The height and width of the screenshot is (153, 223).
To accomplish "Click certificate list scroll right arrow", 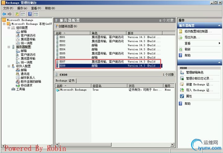I will pos(173,145).
